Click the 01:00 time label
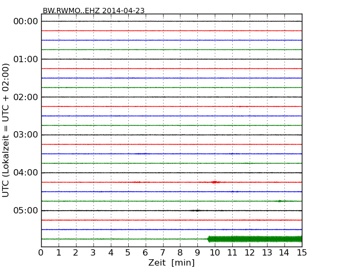This screenshot has height=274, width=343. [x=26, y=59]
